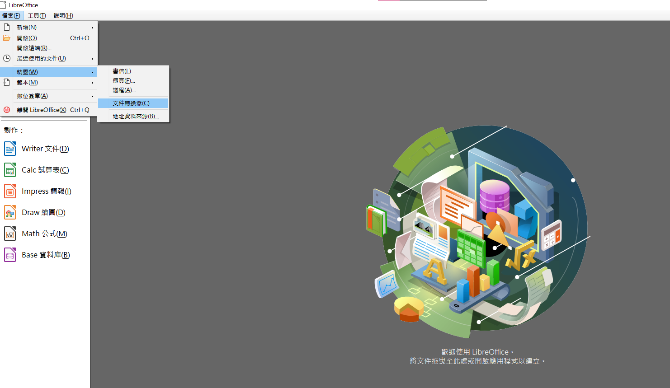
Task: Expand the 數位簽章(A) submenu arrow
Action: tap(92, 96)
